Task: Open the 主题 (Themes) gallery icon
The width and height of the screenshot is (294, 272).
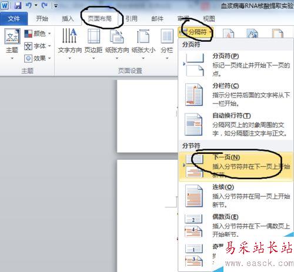Action: pyautogui.click(x=12, y=36)
